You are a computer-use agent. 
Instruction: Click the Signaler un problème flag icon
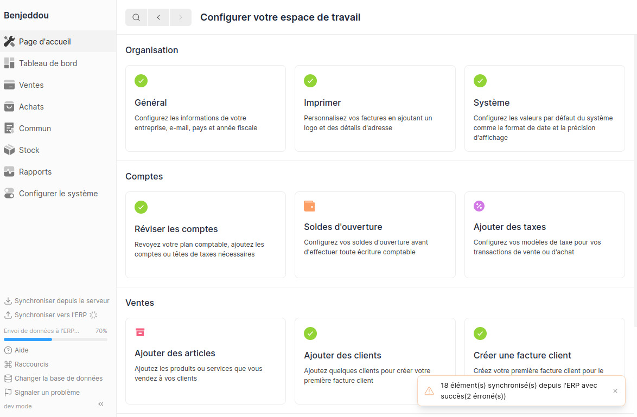(8, 393)
